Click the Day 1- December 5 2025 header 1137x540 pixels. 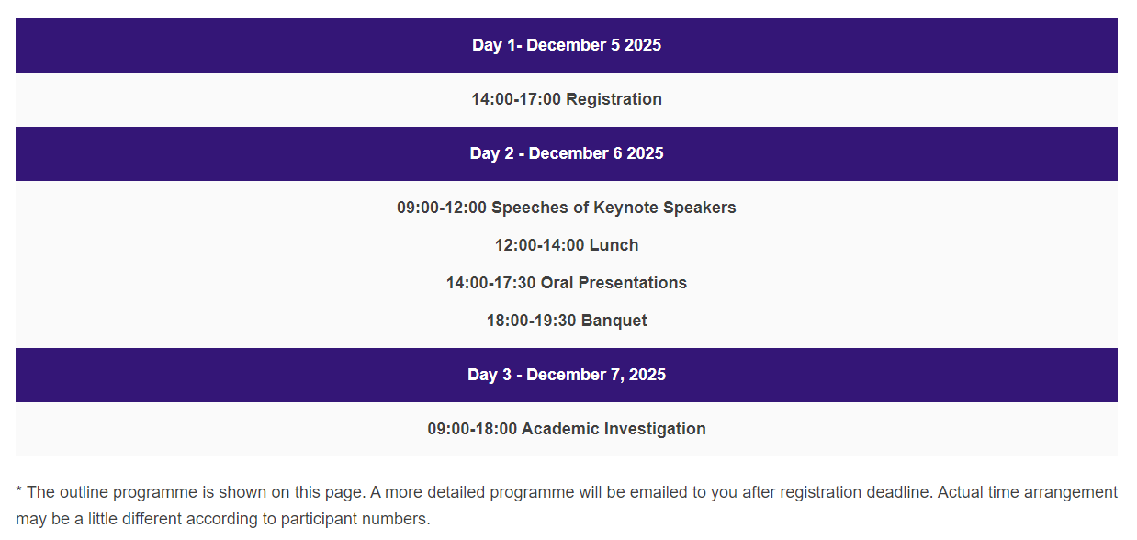pyautogui.click(x=567, y=45)
